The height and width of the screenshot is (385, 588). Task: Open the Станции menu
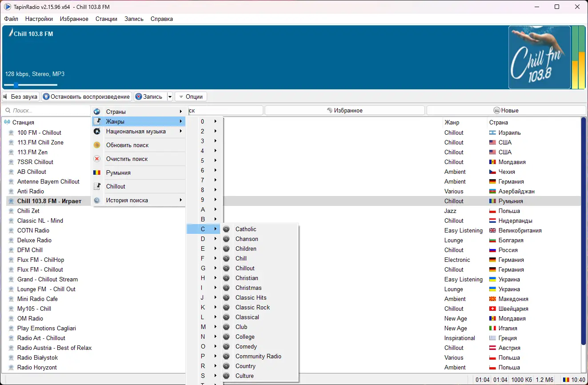tap(106, 19)
